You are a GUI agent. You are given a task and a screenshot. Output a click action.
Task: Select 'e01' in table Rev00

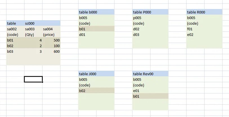[150, 91]
